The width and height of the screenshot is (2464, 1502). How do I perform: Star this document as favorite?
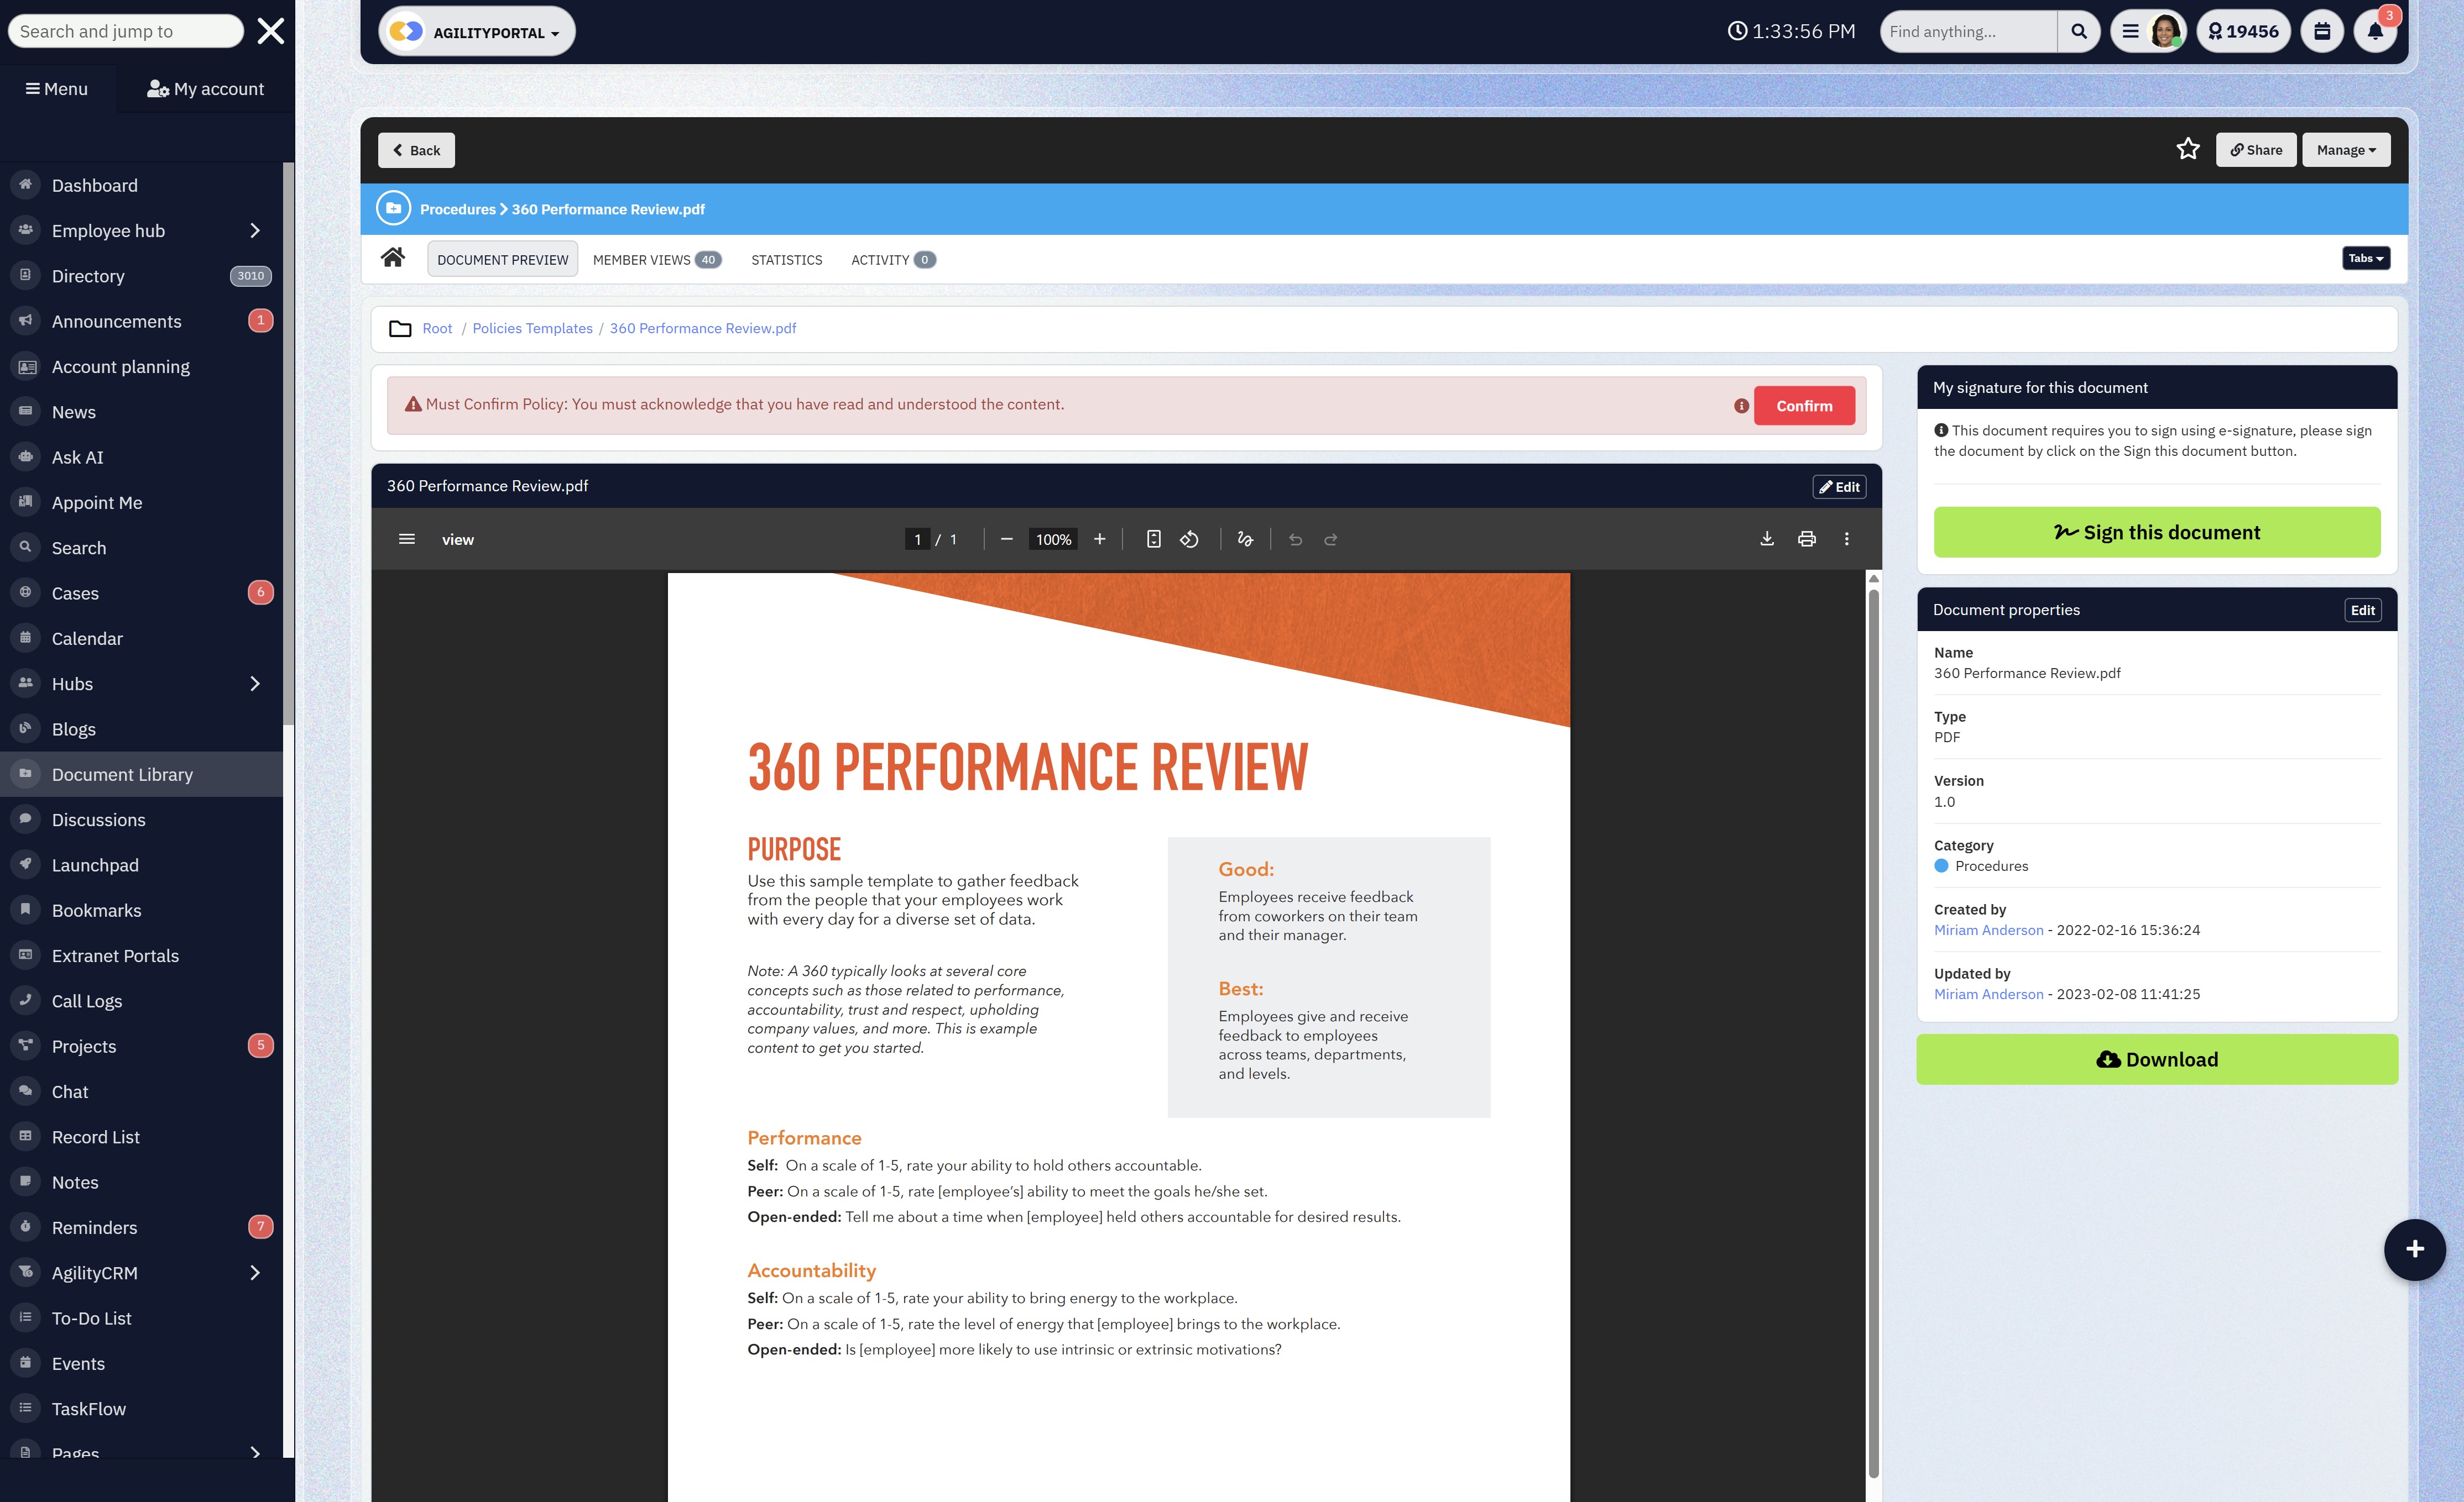point(2187,150)
